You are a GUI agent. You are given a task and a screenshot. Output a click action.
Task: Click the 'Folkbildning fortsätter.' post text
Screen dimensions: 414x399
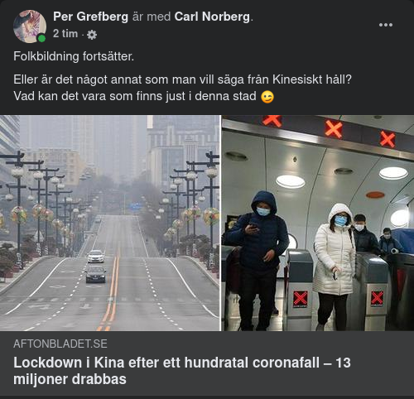[74, 56]
